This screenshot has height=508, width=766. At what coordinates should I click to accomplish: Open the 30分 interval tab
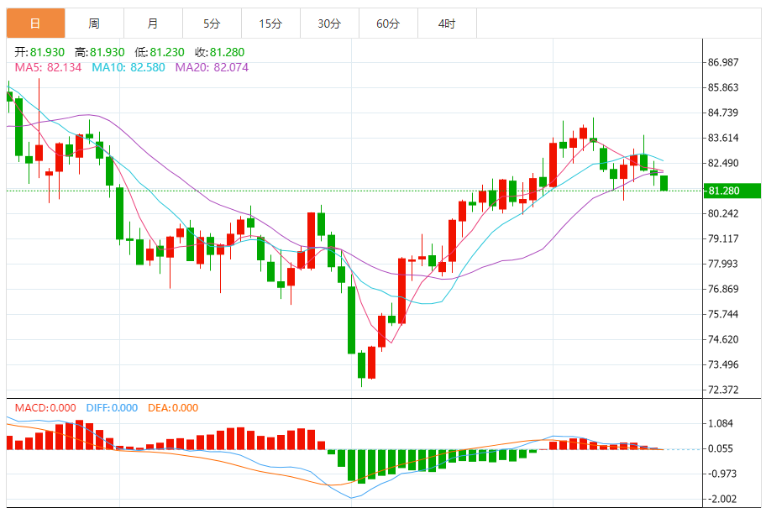pyautogui.click(x=329, y=24)
